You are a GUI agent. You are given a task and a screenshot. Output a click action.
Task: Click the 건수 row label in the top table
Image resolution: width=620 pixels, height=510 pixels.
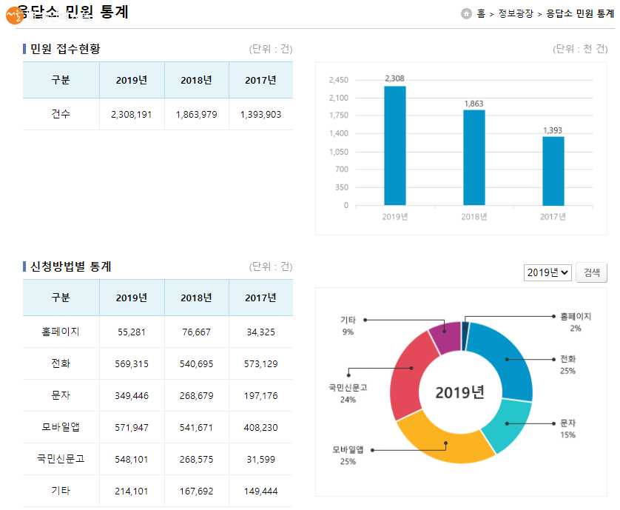pyautogui.click(x=61, y=115)
